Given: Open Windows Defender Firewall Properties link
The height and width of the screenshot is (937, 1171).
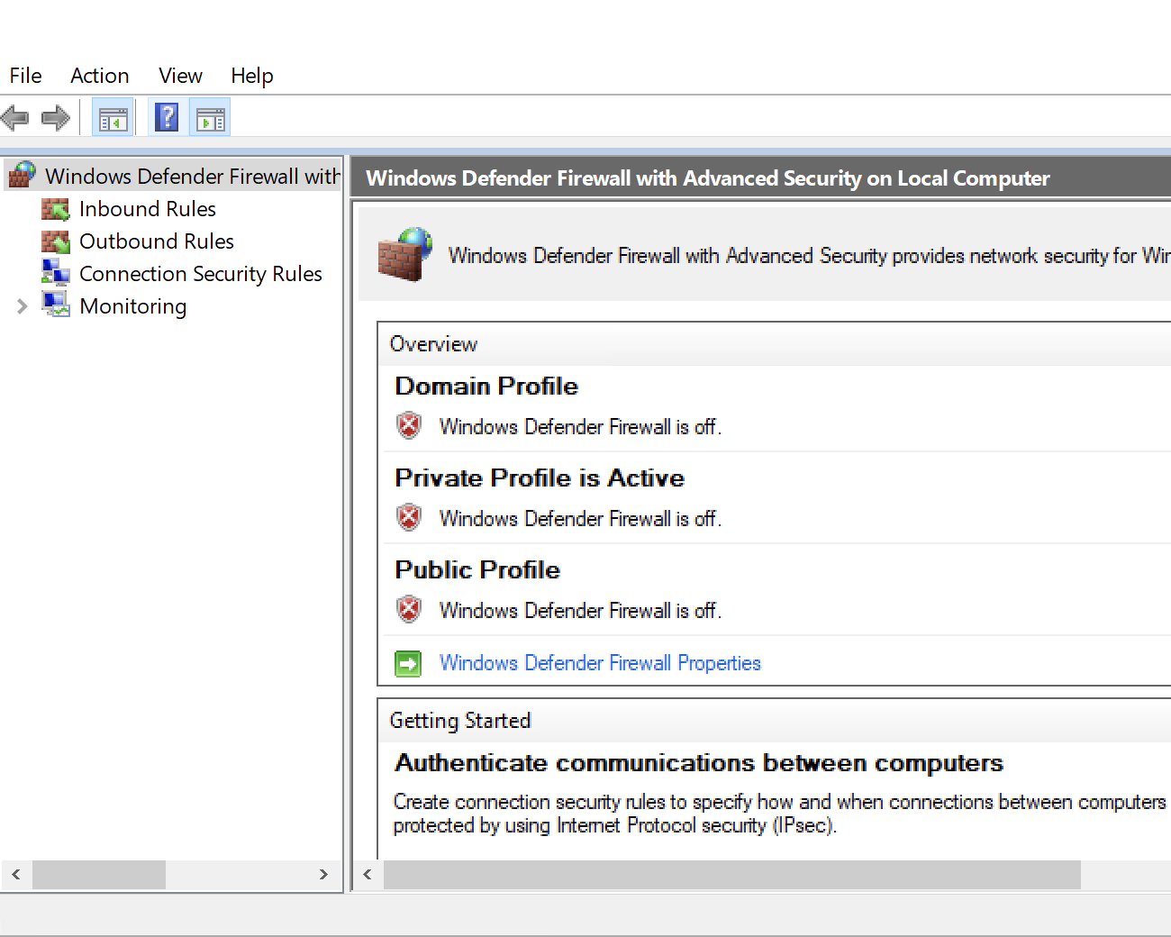Looking at the screenshot, I should [x=600, y=663].
